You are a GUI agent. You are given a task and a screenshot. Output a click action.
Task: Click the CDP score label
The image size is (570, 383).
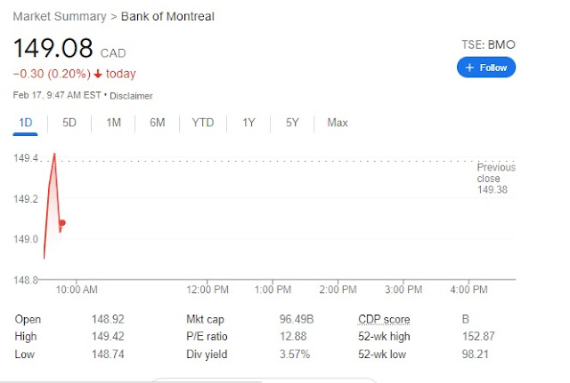(x=384, y=319)
